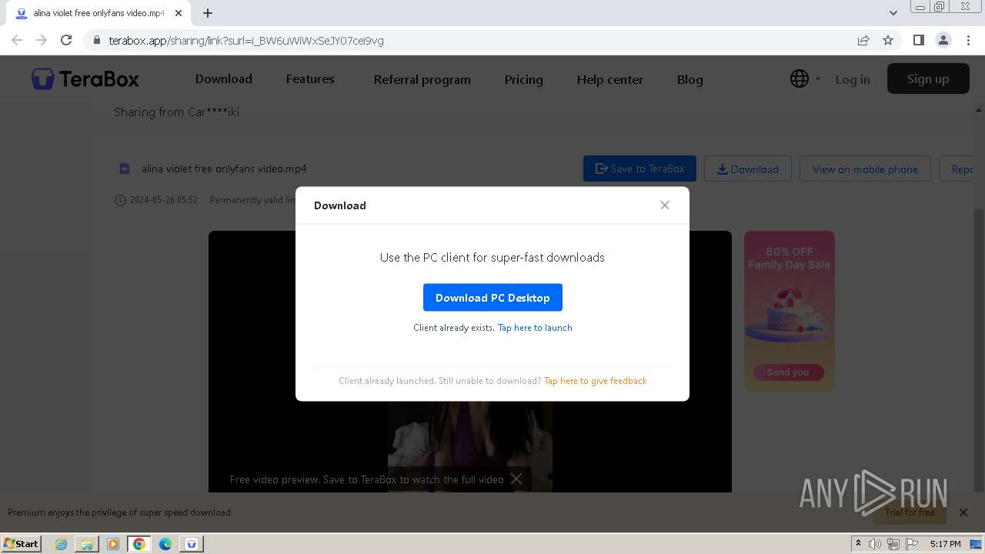Toggle the browser side panel icon

pyautogui.click(x=918, y=40)
